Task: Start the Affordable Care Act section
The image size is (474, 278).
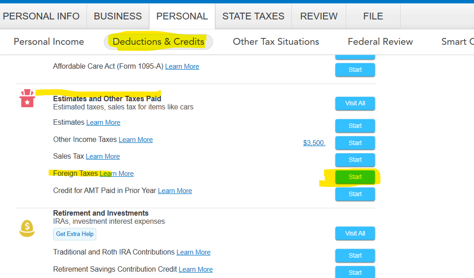Action: tap(355, 70)
